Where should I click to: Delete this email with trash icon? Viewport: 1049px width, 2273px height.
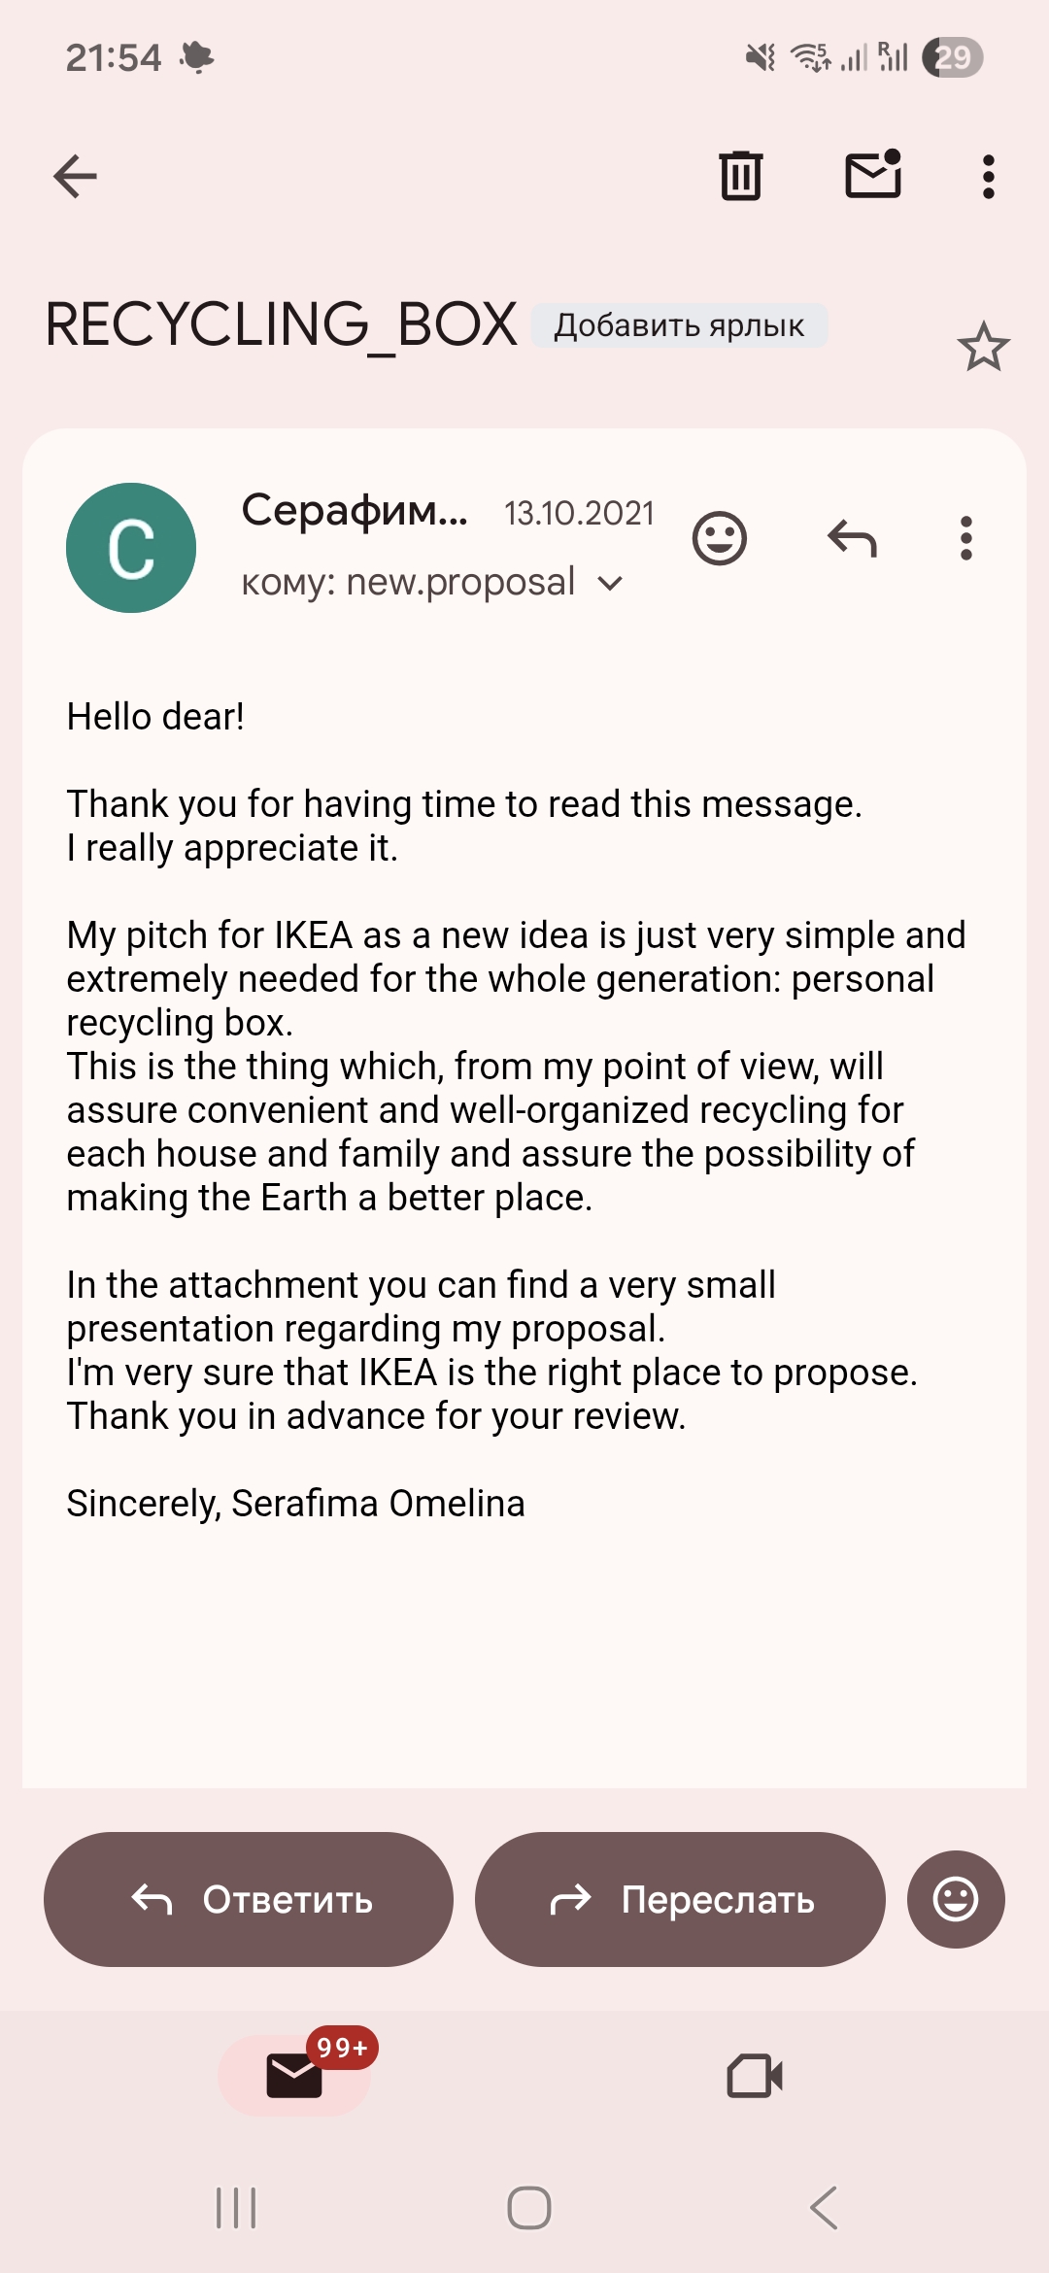click(741, 177)
